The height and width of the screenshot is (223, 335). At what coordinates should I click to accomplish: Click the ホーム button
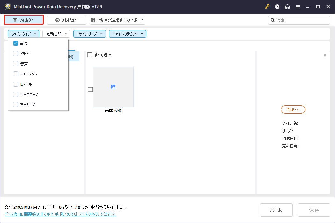pos(276,210)
